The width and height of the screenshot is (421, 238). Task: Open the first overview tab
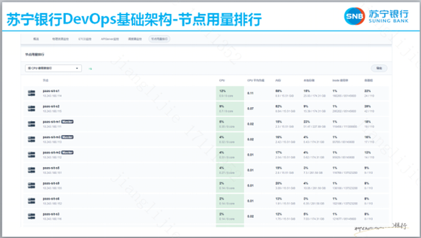click(36, 39)
